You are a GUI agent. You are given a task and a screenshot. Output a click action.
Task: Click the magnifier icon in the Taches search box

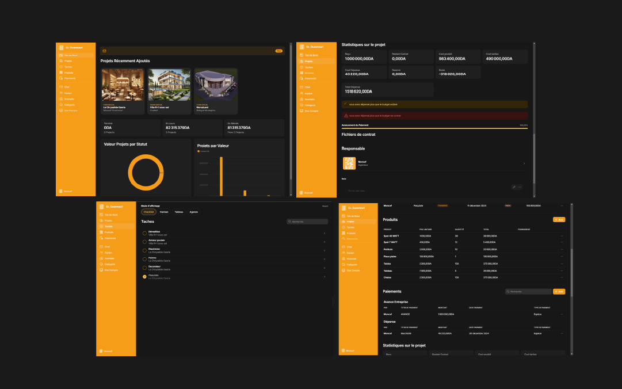(x=289, y=222)
